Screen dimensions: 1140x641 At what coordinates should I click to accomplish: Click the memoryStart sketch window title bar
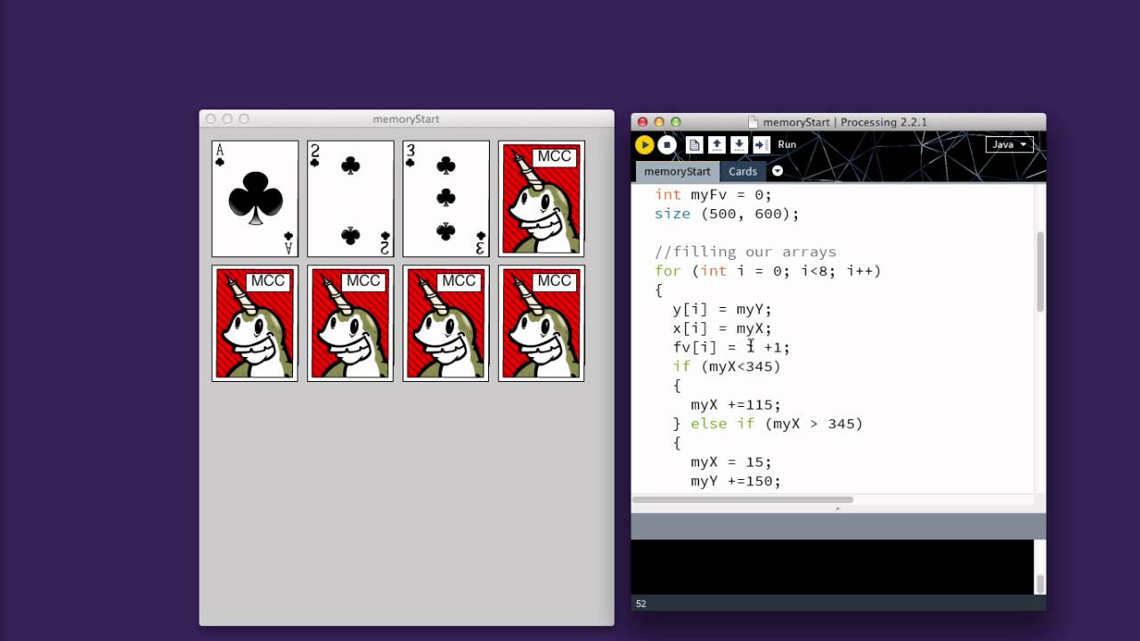[406, 119]
